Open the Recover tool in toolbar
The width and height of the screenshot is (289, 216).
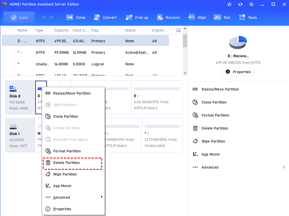coord(168,18)
